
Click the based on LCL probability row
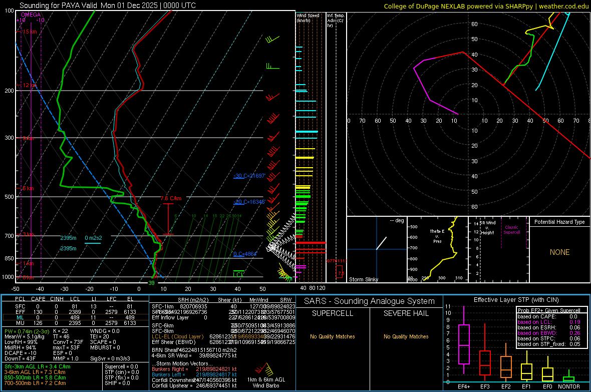coord(549,322)
